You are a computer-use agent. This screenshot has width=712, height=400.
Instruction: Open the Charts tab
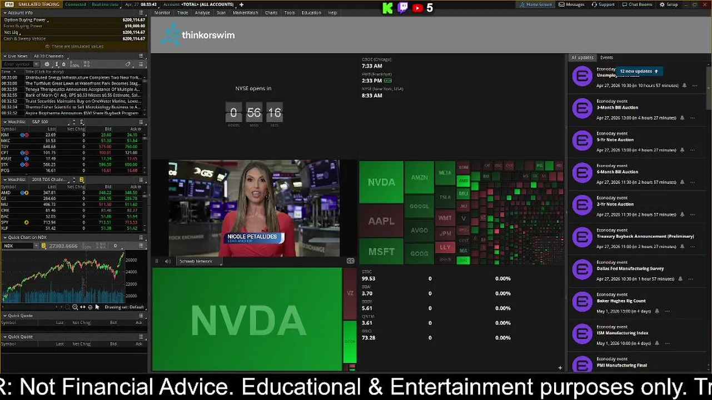click(271, 13)
